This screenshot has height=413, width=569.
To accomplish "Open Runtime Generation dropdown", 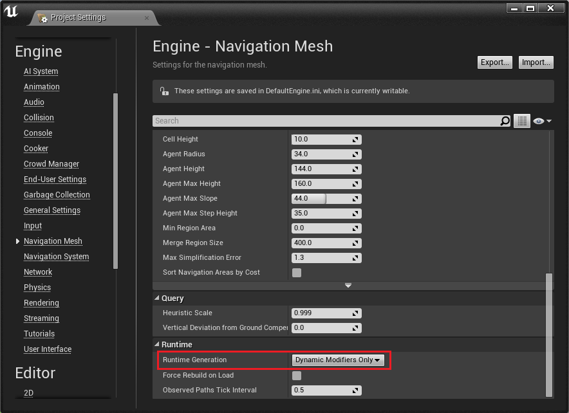I will pyautogui.click(x=338, y=360).
